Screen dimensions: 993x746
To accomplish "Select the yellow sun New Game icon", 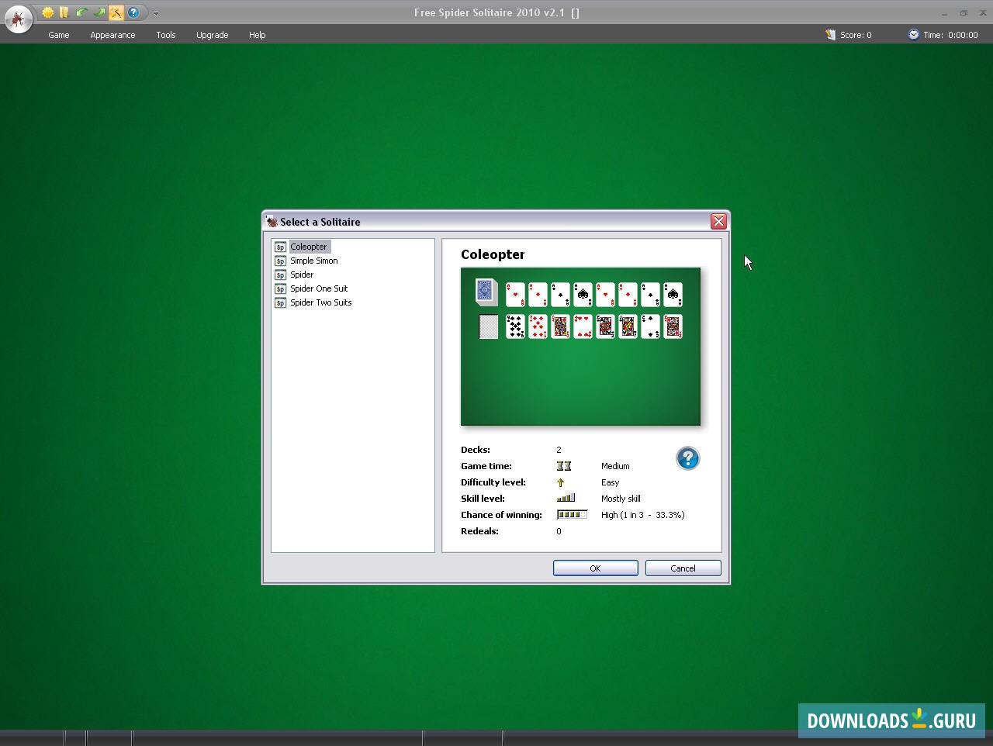I will pyautogui.click(x=47, y=12).
